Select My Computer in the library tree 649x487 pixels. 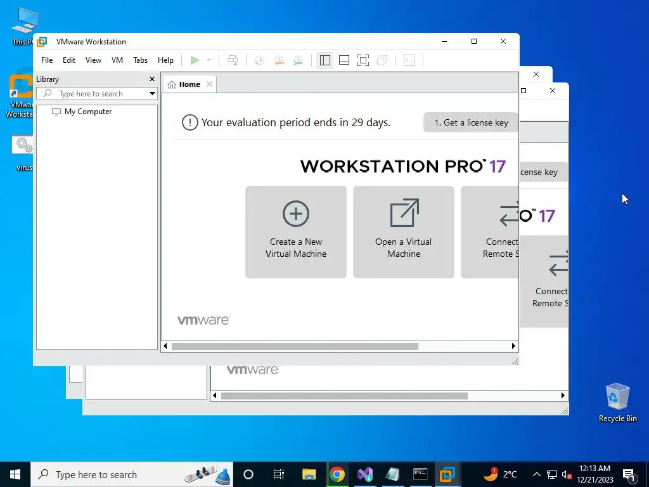[x=87, y=112]
